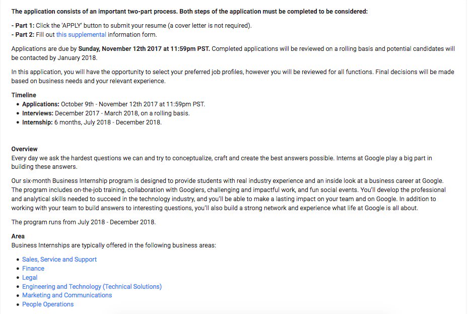Click the Timeline section heading
This screenshot has width=468, height=314.
click(24, 95)
